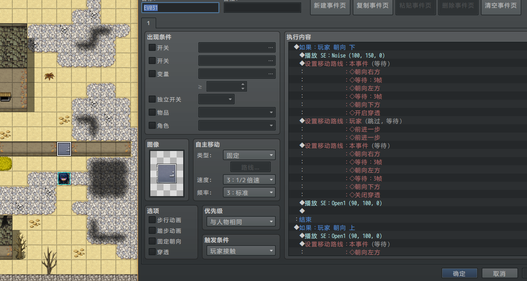Select the 关闭穿透 command line
Viewport: 527px width, 281px height.
coord(407,195)
